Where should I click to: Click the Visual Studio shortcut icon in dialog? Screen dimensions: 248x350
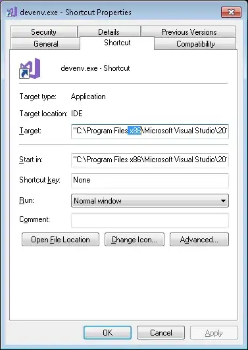click(30, 68)
